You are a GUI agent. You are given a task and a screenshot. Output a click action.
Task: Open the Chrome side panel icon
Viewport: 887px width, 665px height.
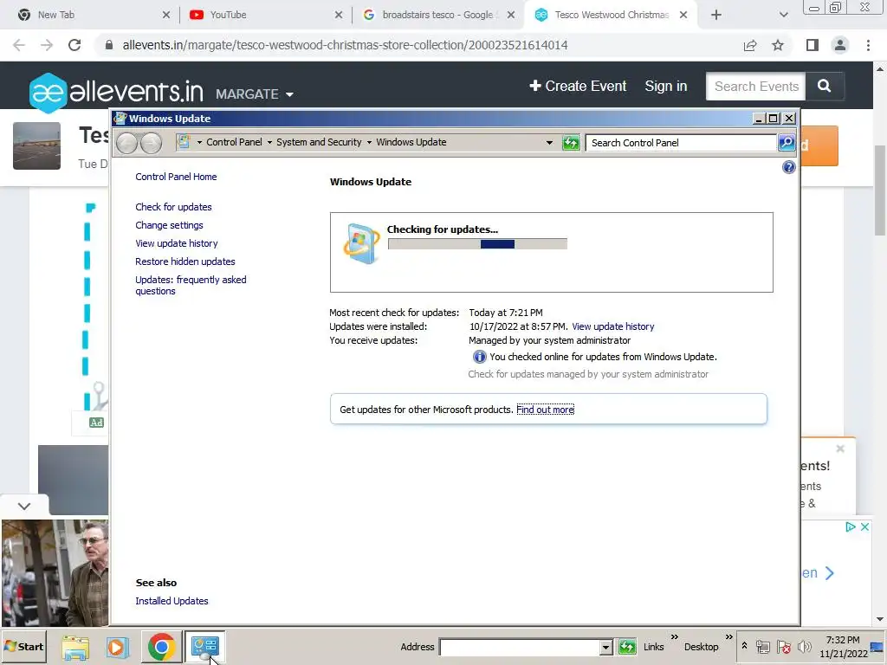tap(813, 45)
